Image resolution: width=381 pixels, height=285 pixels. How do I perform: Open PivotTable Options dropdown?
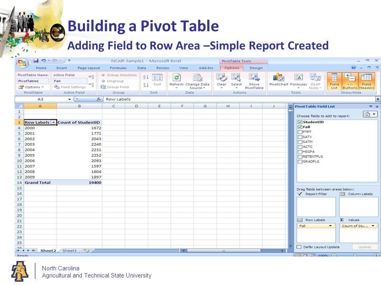click(31, 87)
